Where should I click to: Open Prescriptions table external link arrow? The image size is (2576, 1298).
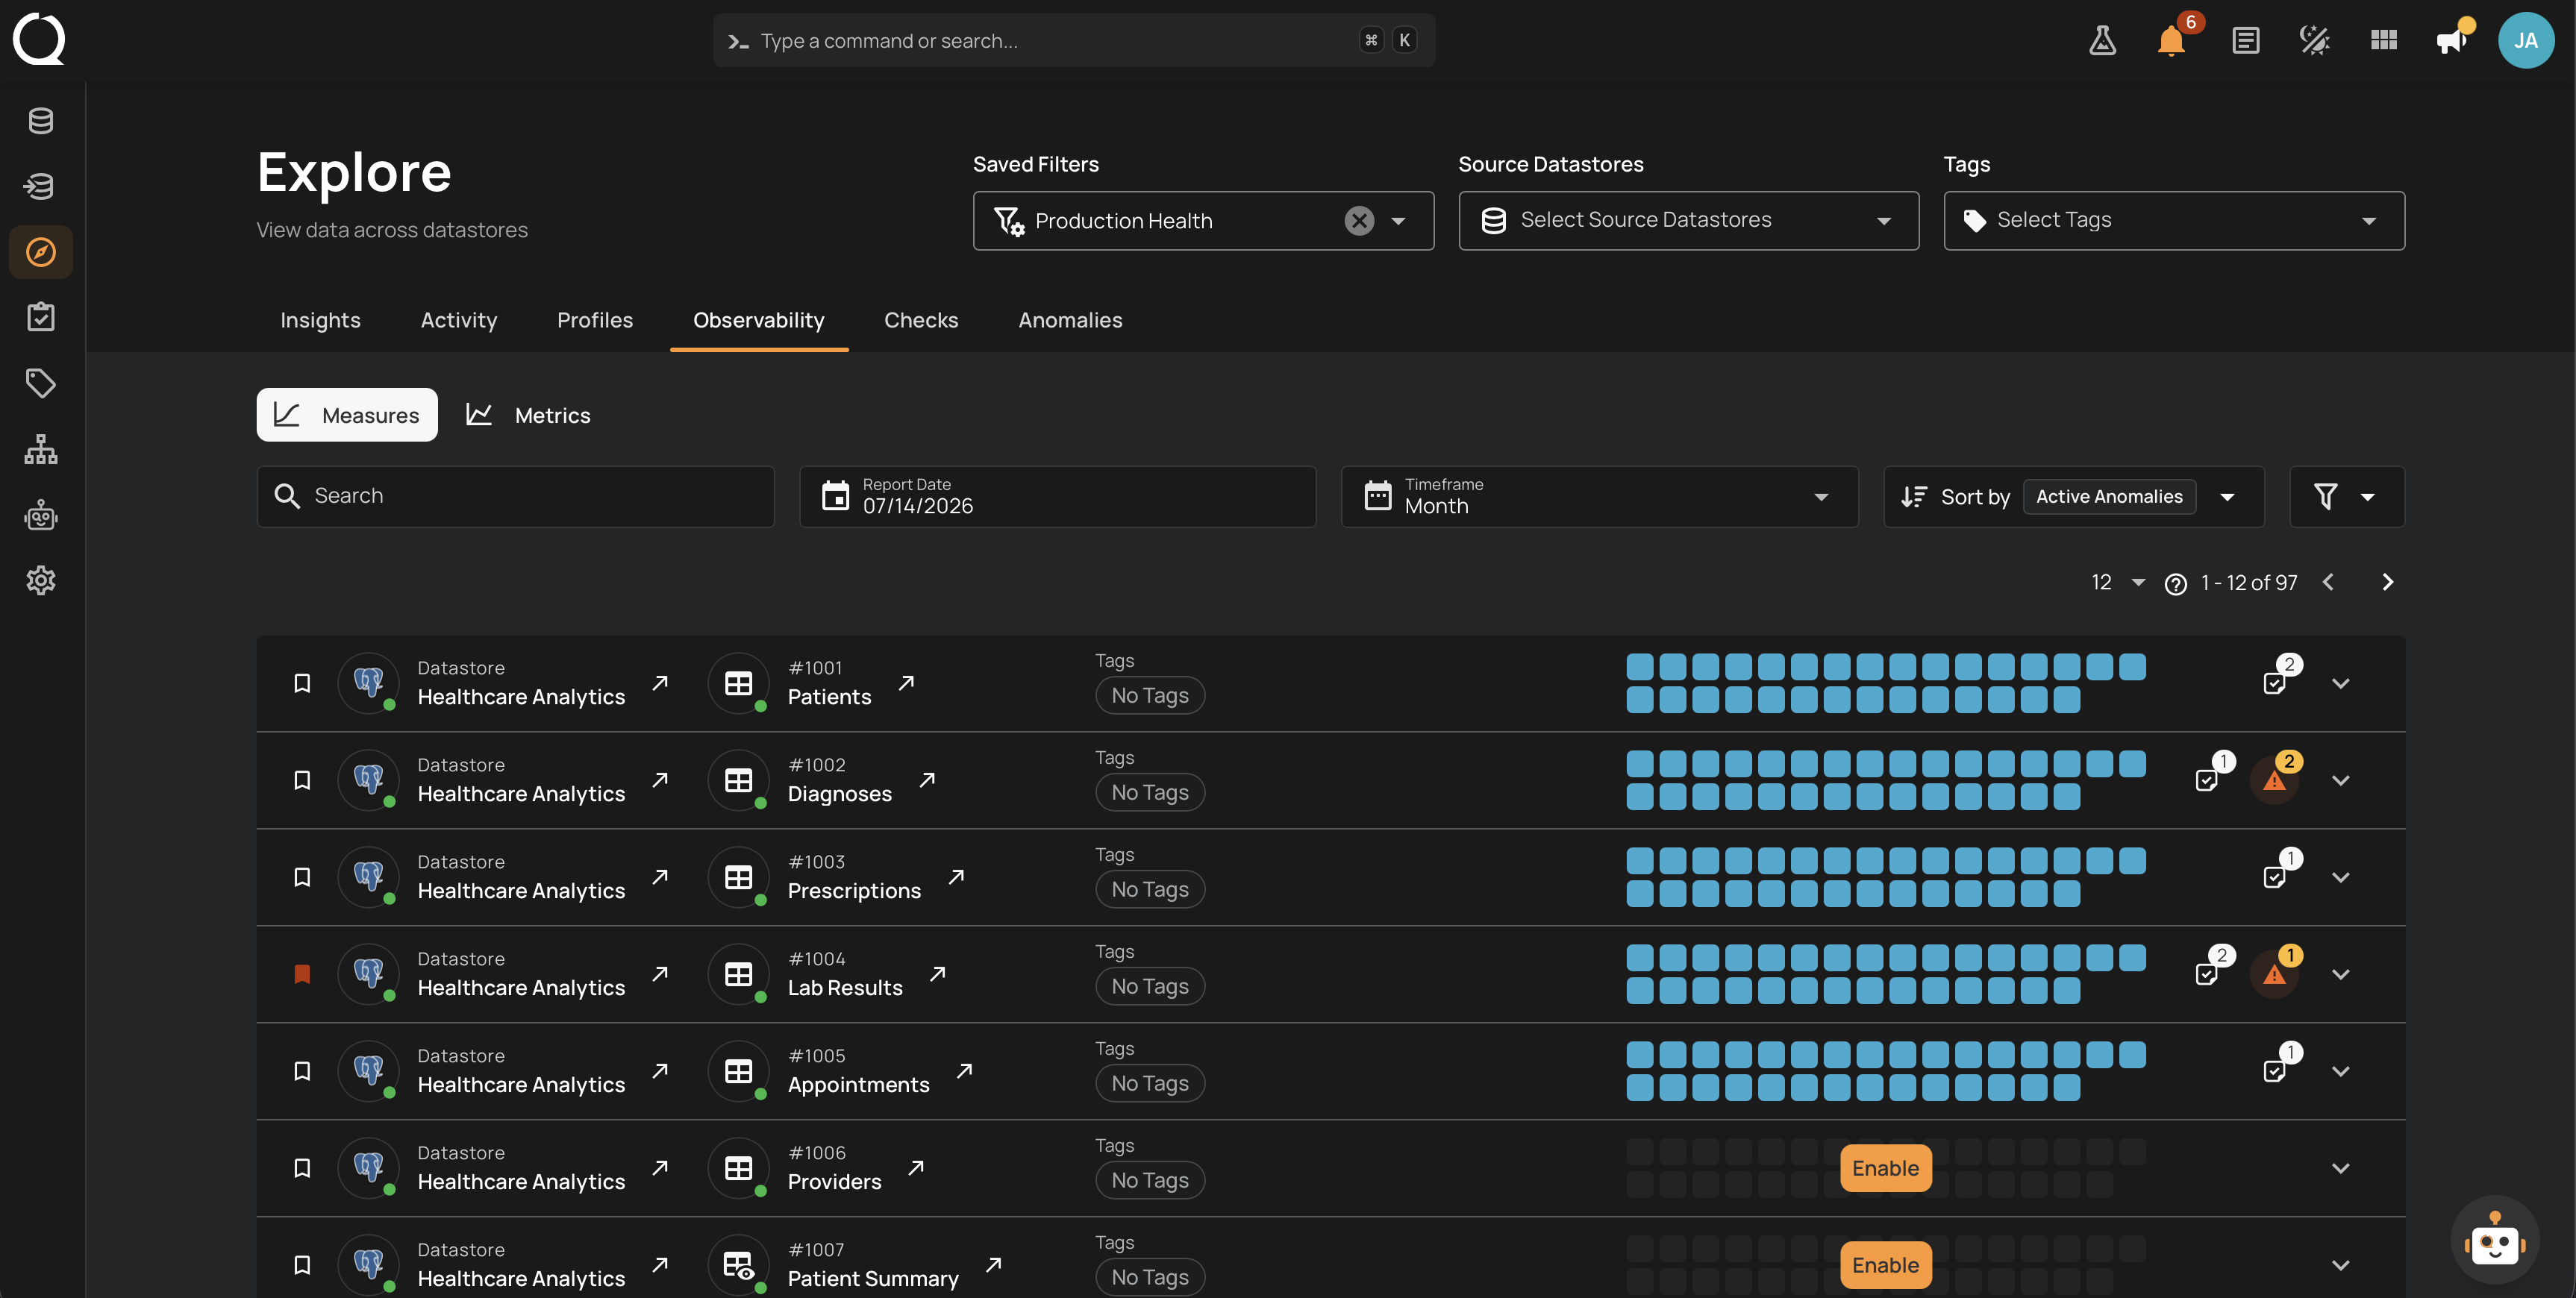956,877
